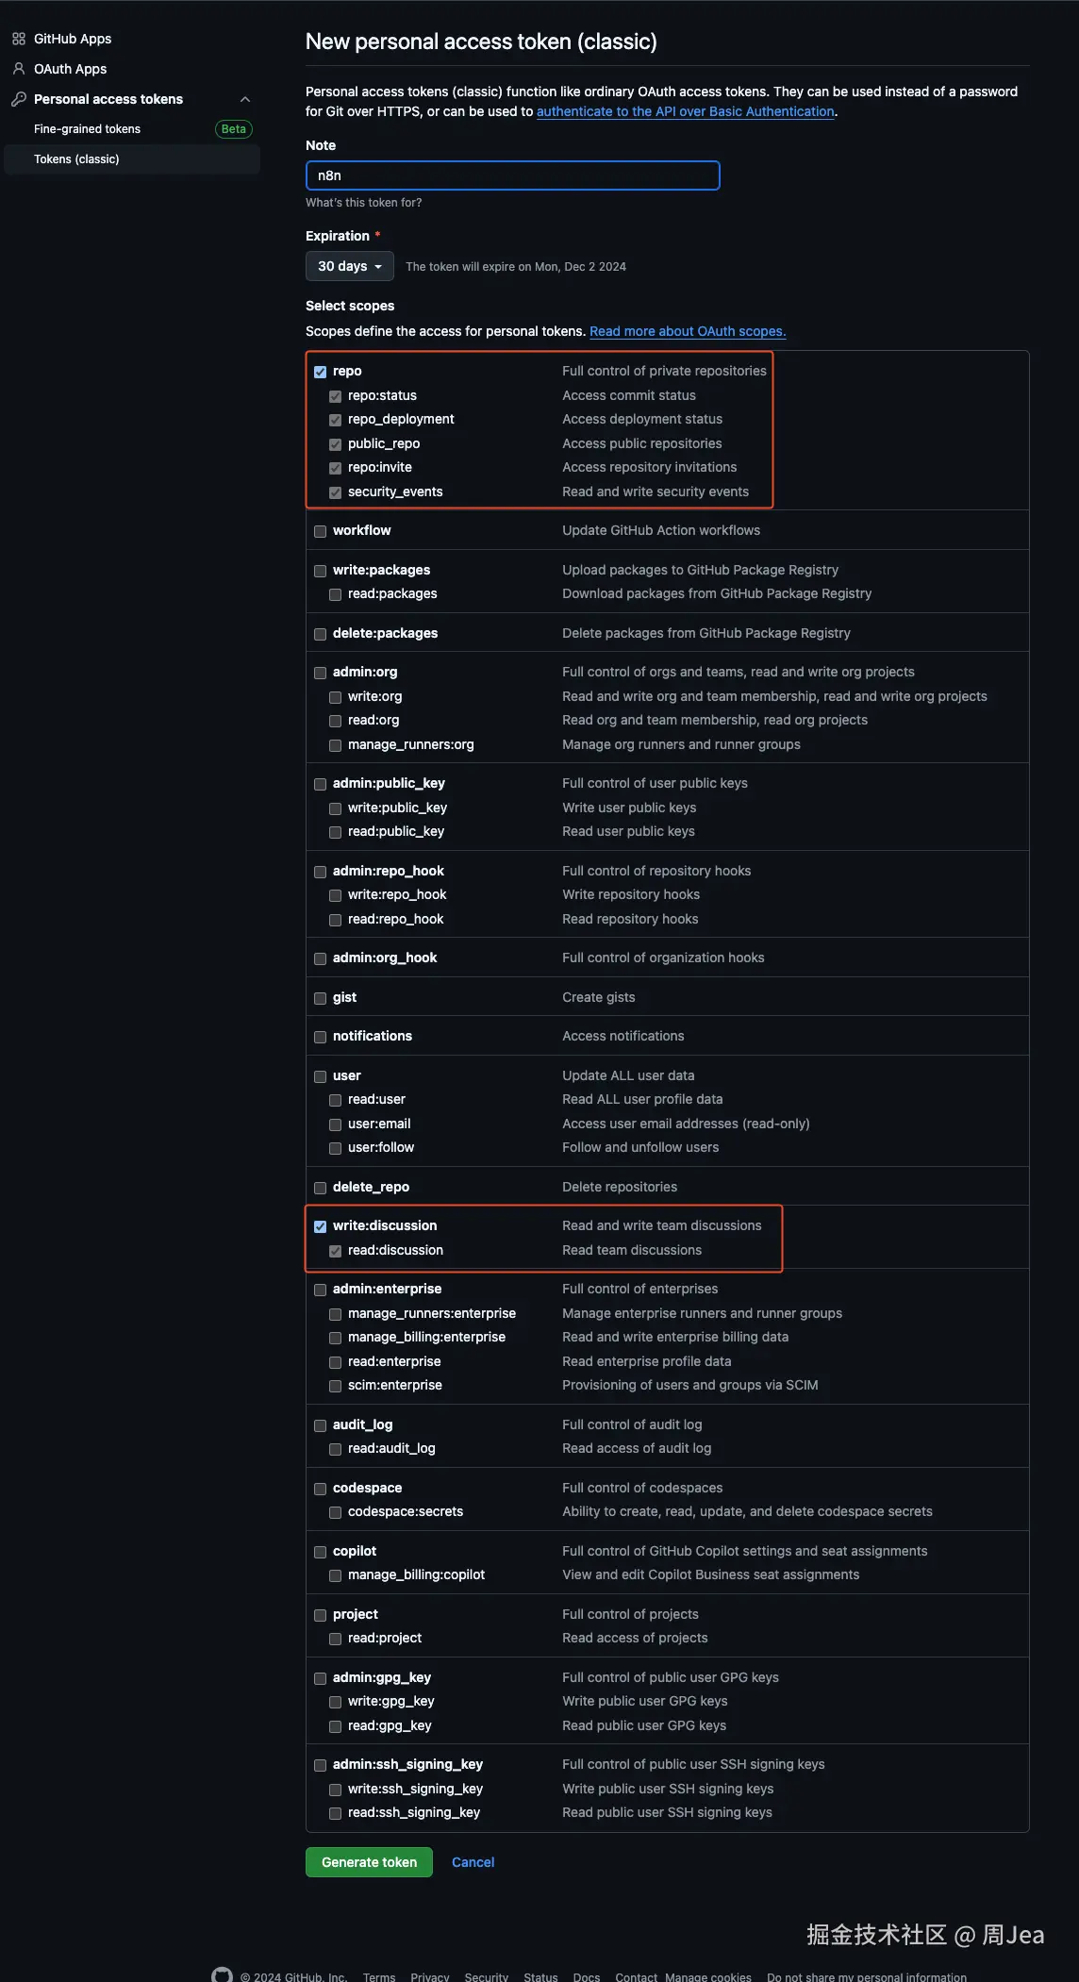Tick the gist scope checkbox
Screen dimensions: 1079x1982
click(321, 998)
